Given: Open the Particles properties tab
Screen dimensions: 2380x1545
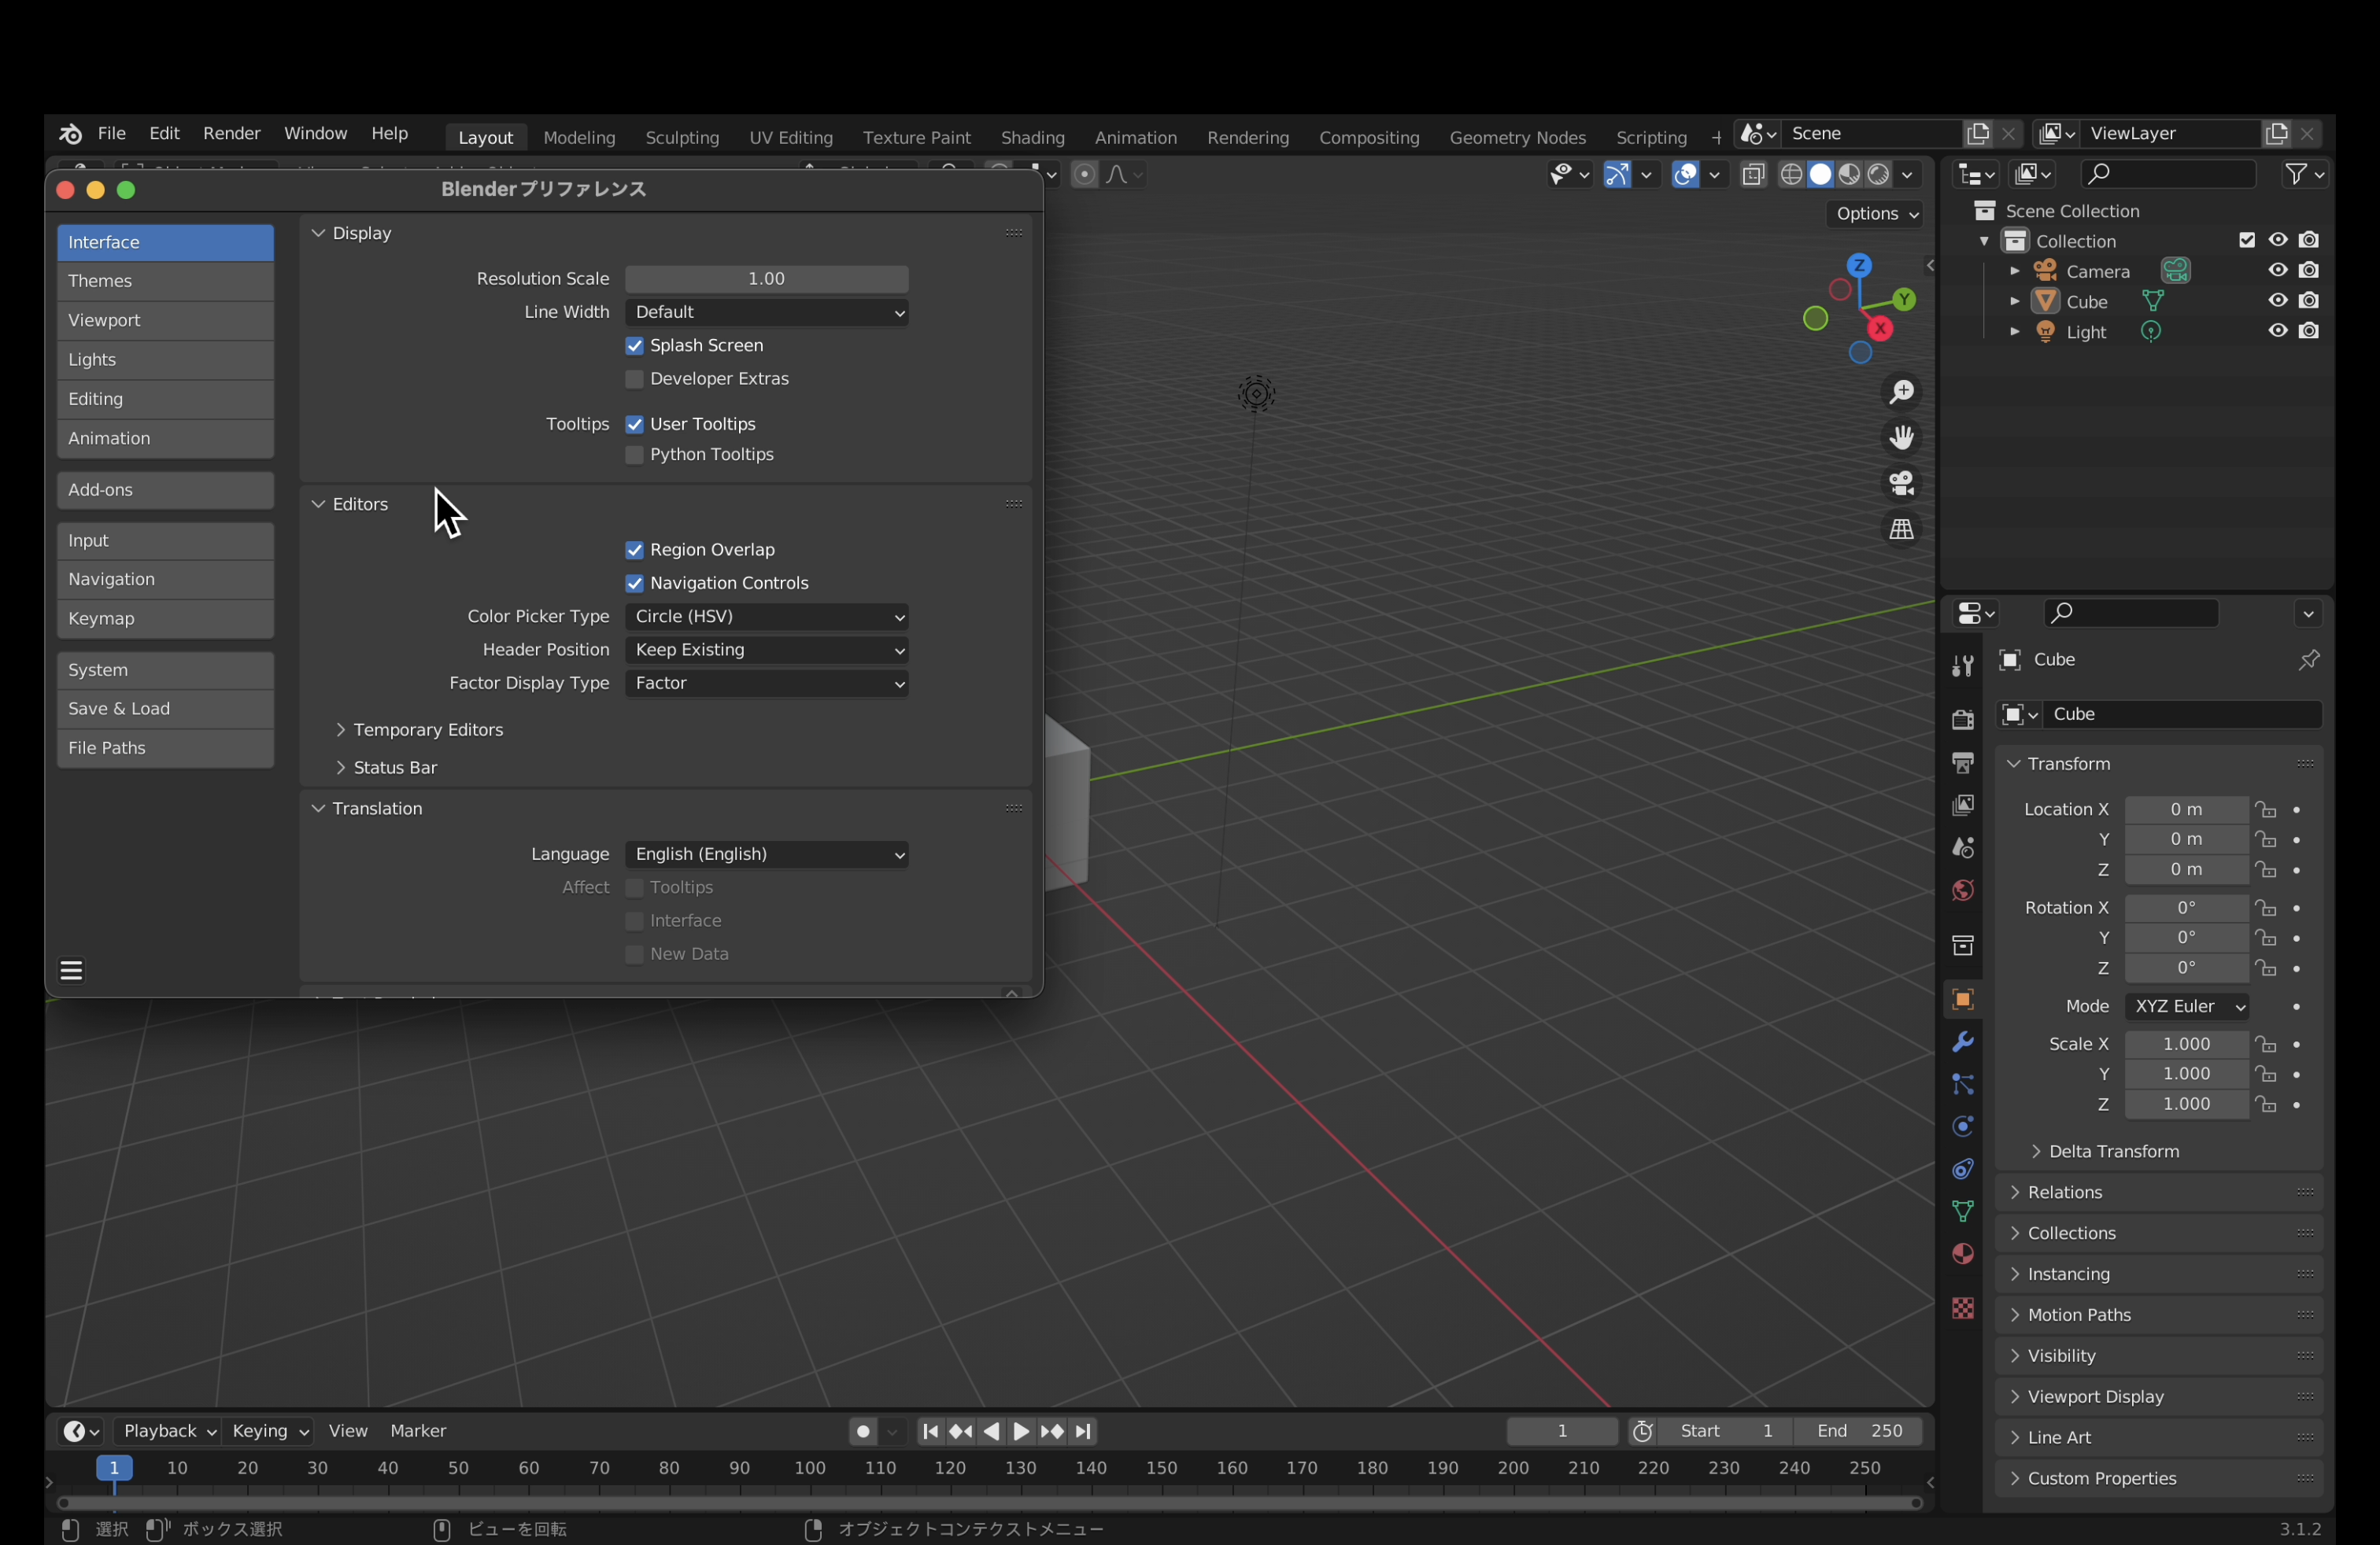Looking at the screenshot, I should coord(1962,1084).
